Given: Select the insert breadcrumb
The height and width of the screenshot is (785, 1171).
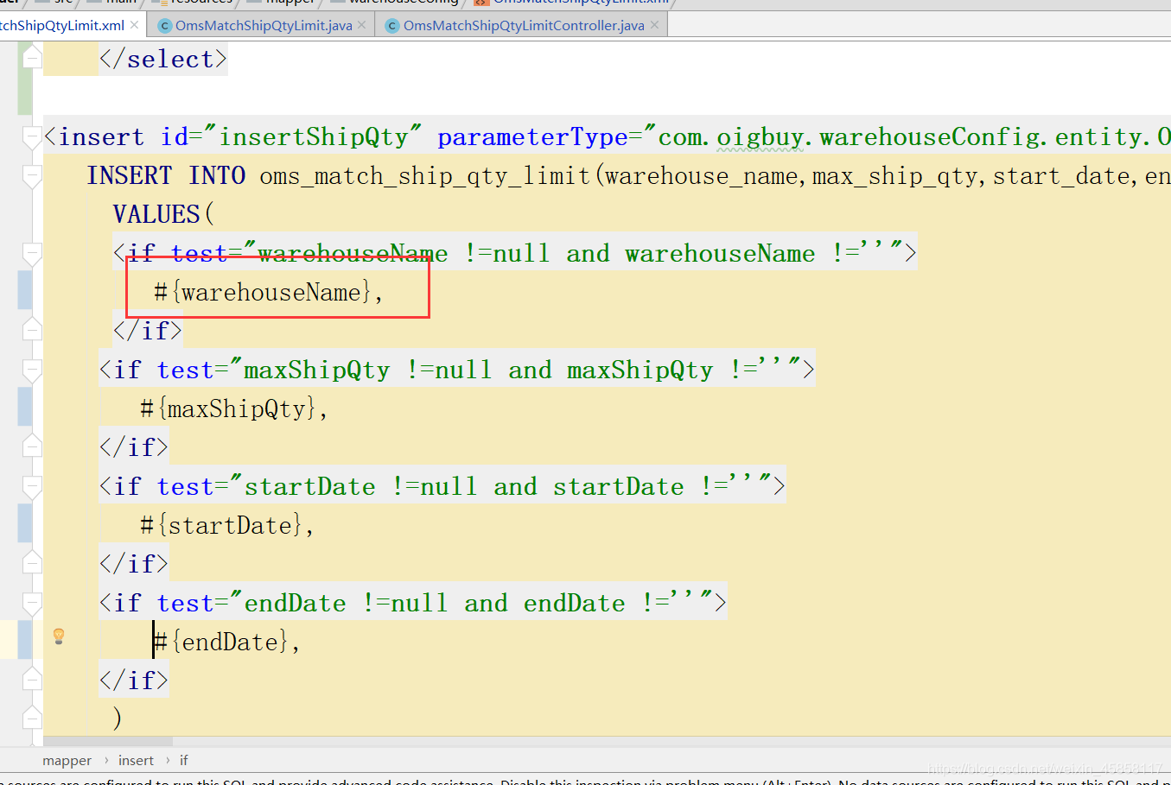Looking at the screenshot, I should coord(136,761).
